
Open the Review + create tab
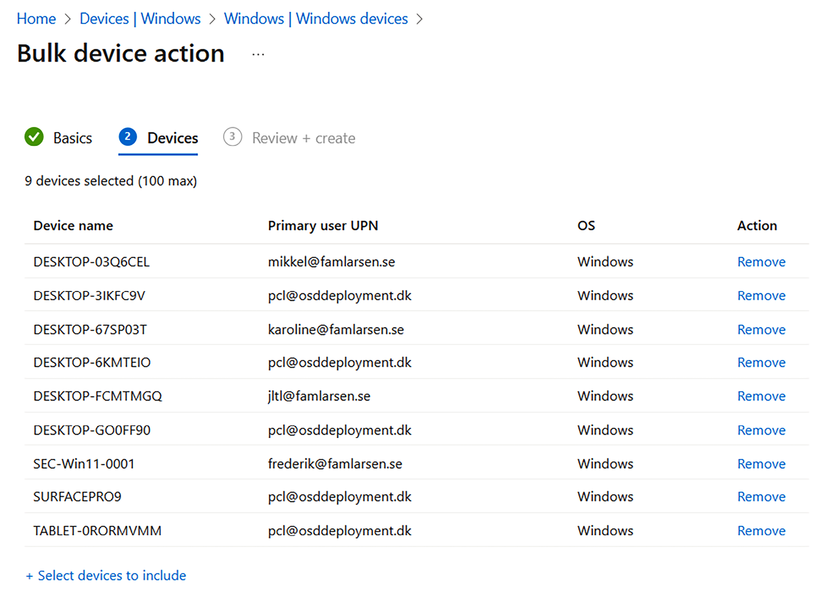coord(303,138)
